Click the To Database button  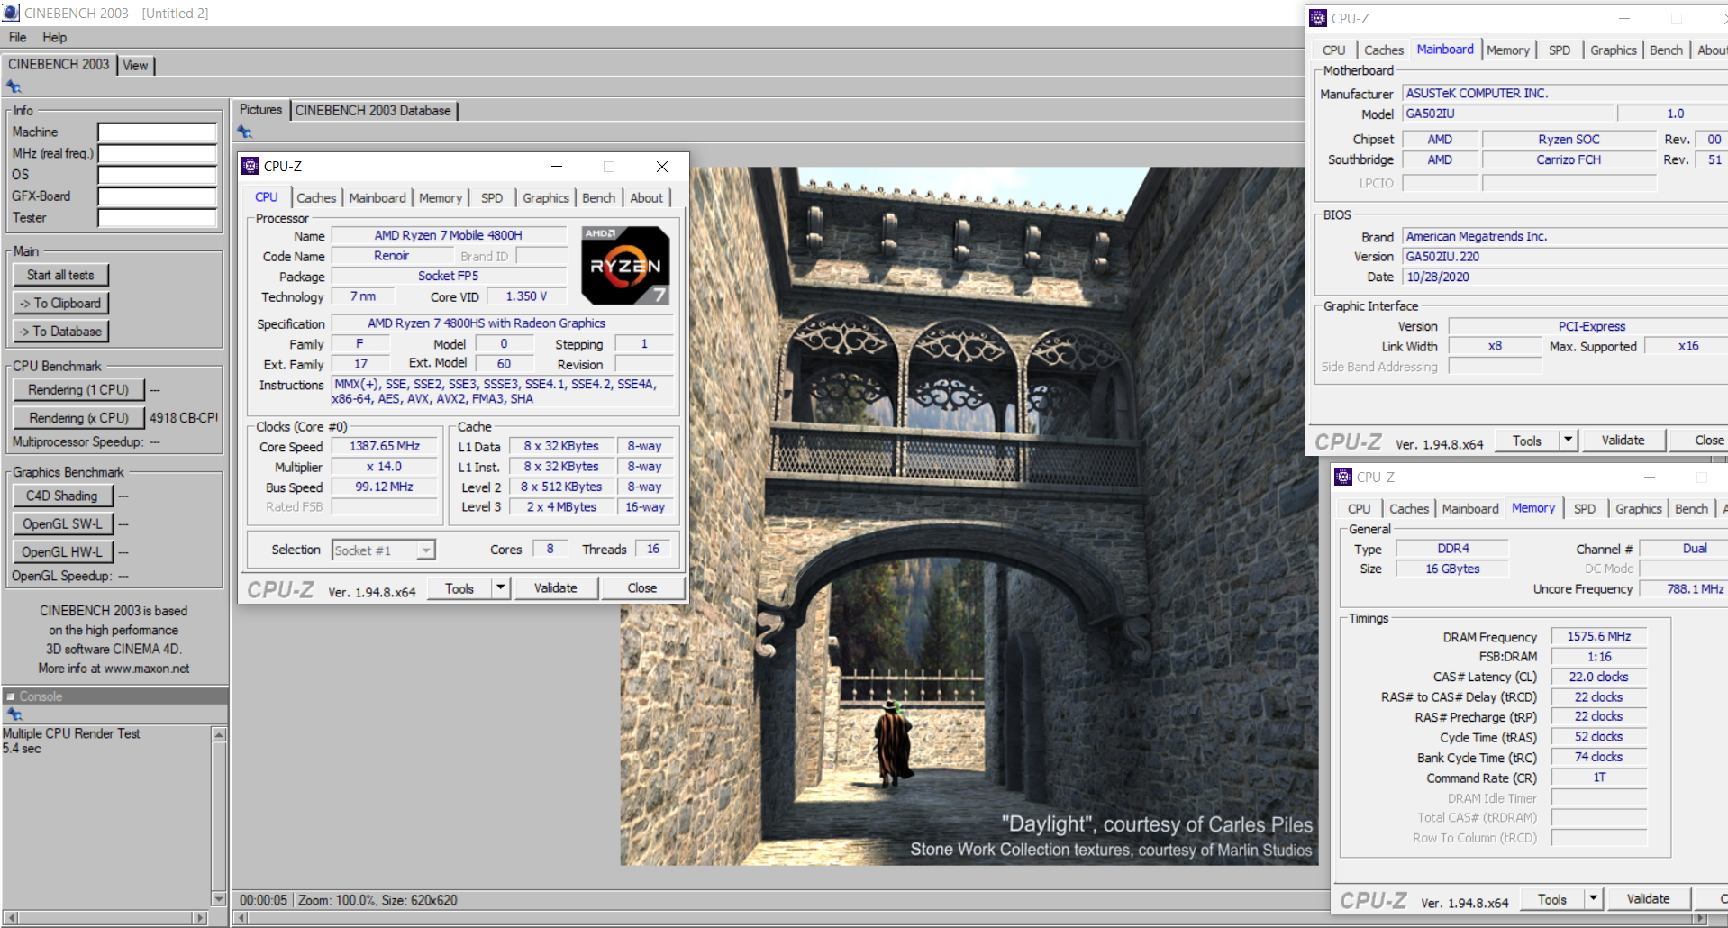[60, 331]
